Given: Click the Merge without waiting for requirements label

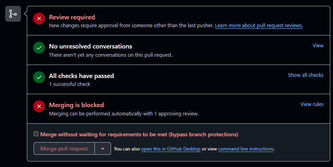Looking at the screenshot, I should pos(139,134).
